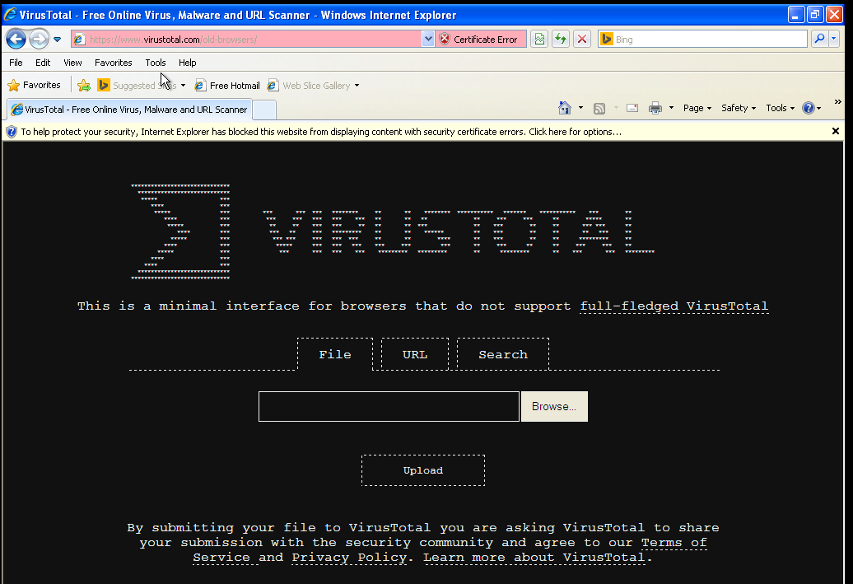Image resolution: width=853 pixels, height=584 pixels.
Task: Click the RSS feeds icon
Action: point(599,108)
